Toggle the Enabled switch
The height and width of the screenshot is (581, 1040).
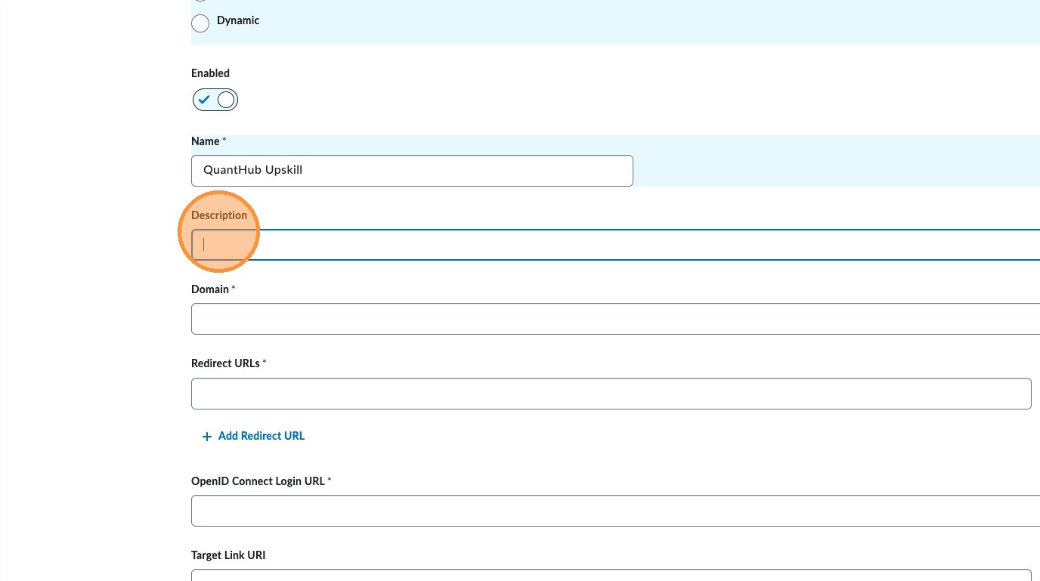[215, 100]
